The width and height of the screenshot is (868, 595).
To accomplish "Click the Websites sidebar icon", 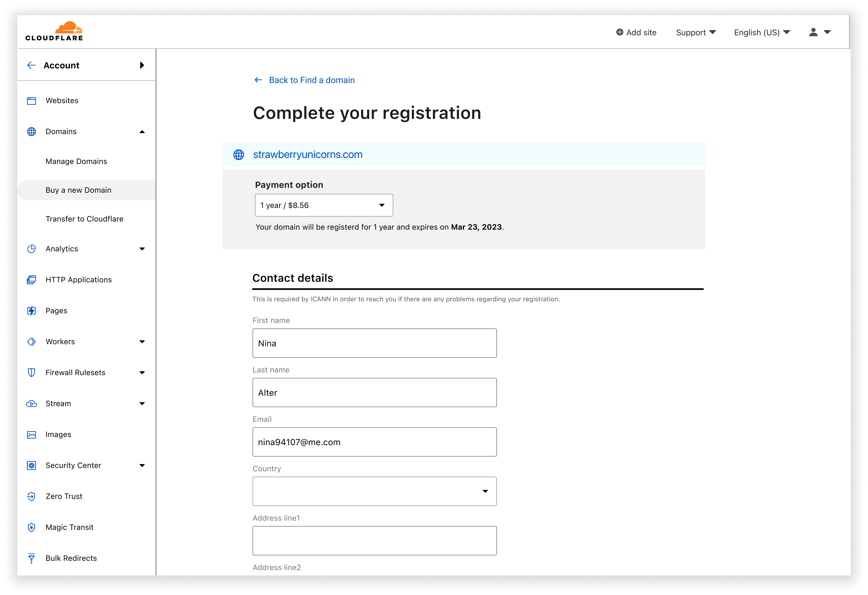I will coord(31,101).
